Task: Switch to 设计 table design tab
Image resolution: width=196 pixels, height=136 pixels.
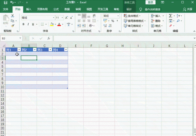Action: click(129, 9)
